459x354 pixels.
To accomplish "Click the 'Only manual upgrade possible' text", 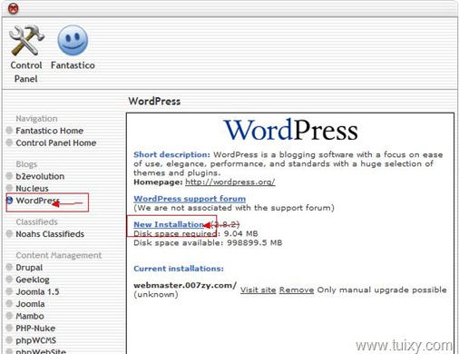I will pos(382,290).
